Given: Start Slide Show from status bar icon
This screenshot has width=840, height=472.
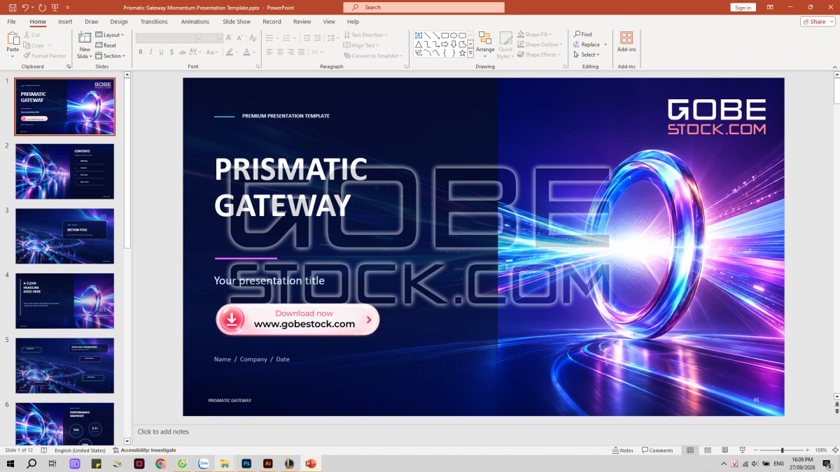Looking at the screenshot, I should tap(743, 450).
